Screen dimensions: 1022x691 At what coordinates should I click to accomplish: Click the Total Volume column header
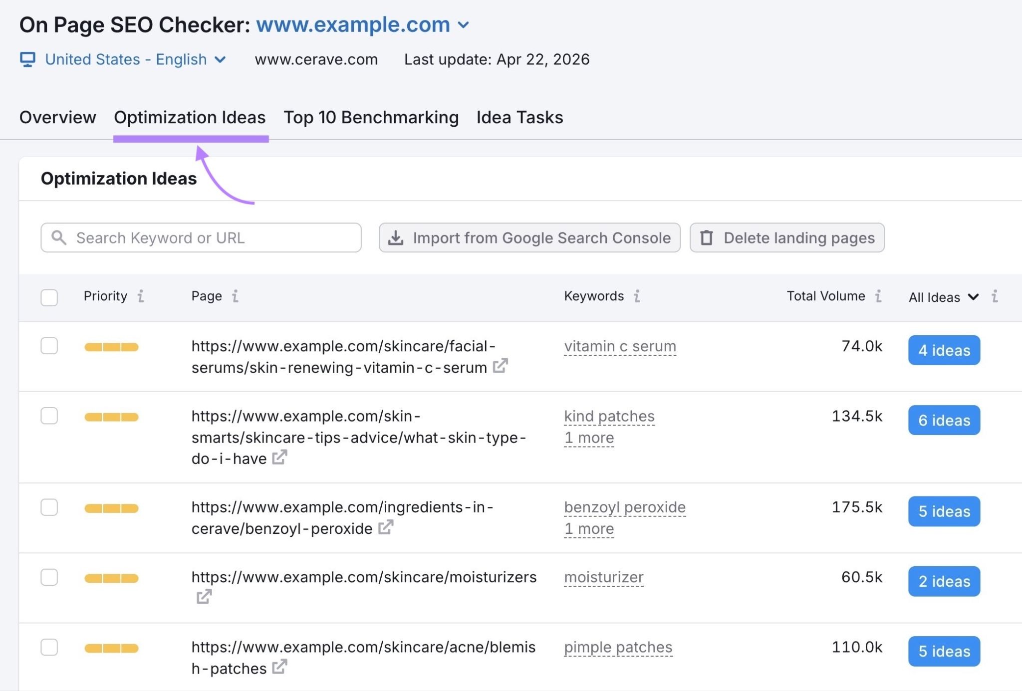click(826, 296)
